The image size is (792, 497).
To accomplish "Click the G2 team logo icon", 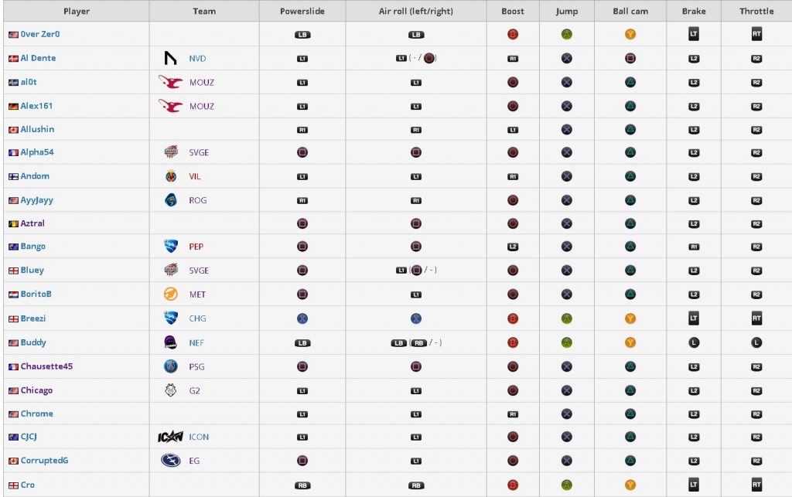I will [x=171, y=390].
